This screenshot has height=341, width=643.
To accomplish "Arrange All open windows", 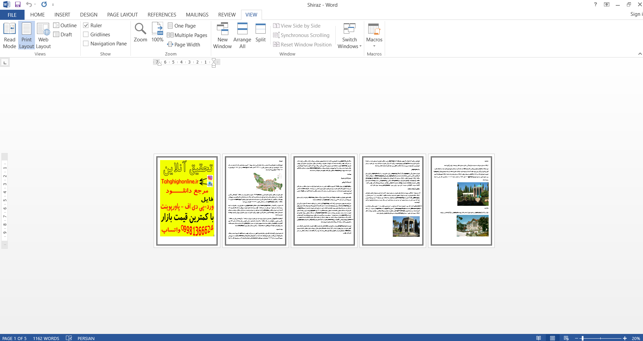I will (x=242, y=36).
